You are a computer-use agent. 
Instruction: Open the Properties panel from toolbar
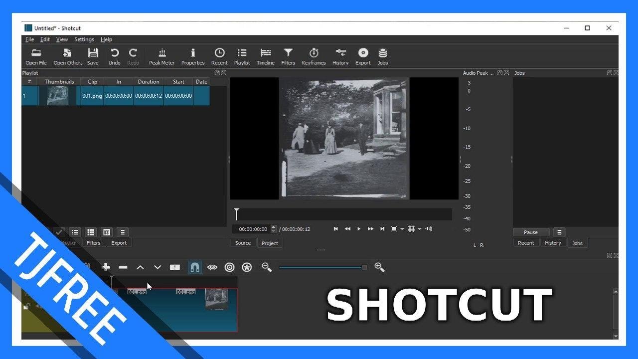(x=193, y=57)
